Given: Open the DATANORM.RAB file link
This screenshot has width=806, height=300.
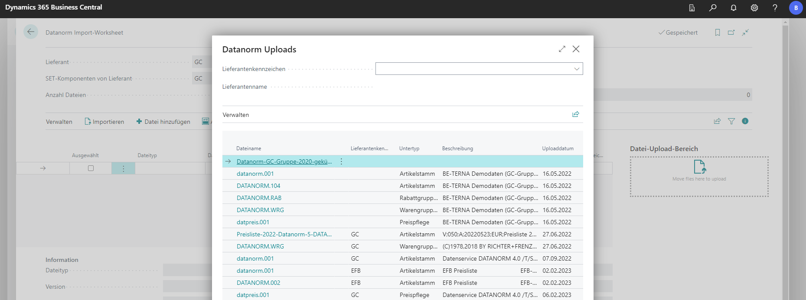Looking at the screenshot, I should point(259,198).
